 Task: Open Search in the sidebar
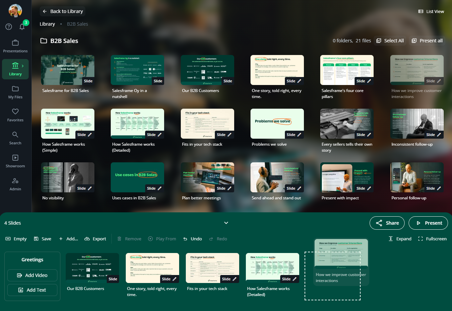[15, 138]
